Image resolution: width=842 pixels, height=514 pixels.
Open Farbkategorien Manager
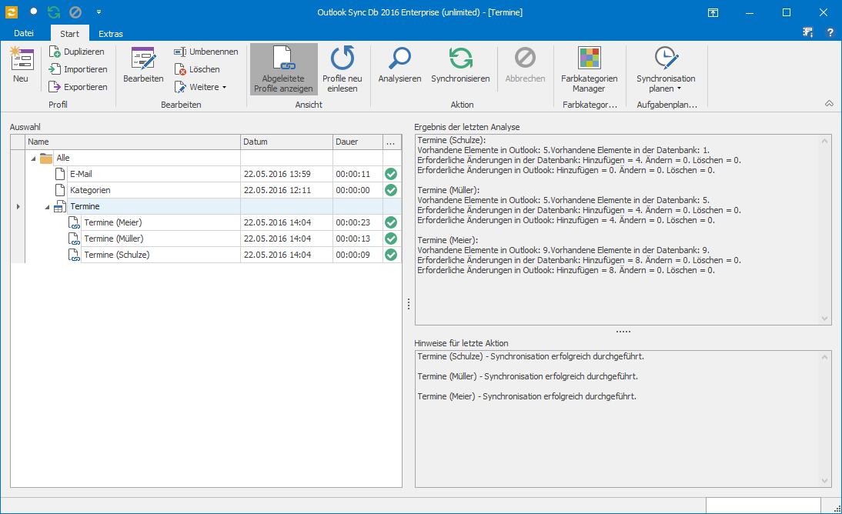click(x=589, y=69)
